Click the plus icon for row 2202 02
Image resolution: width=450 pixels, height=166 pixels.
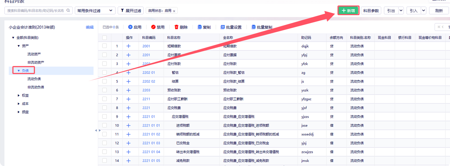click(x=129, y=81)
